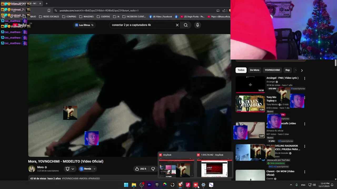Open Settings gear icon in taskbar
The image size is (337, 189).
(203, 185)
